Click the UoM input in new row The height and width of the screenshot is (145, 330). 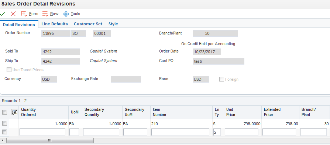tap(74, 132)
